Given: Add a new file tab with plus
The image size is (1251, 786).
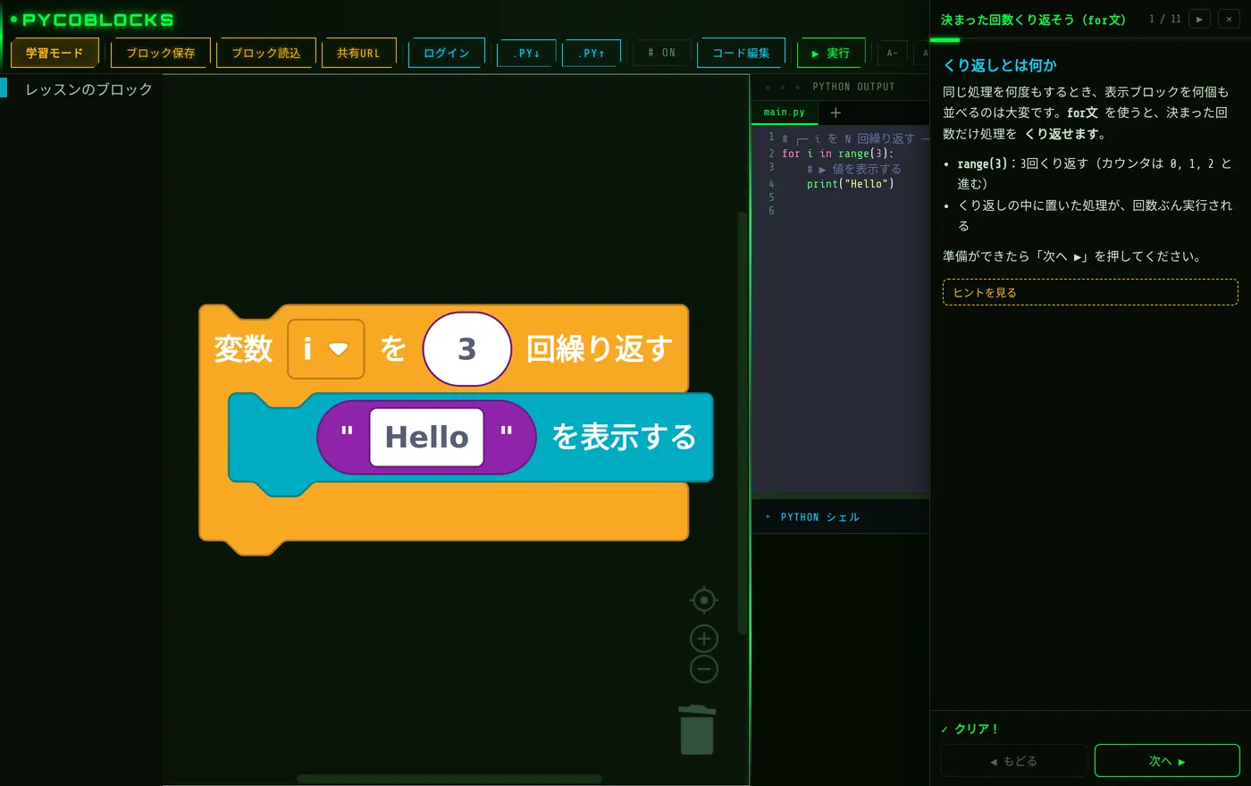Looking at the screenshot, I should 835,113.
